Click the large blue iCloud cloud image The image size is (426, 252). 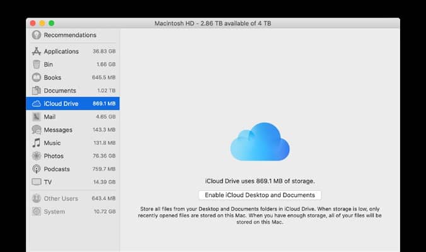tap(260, 142)
